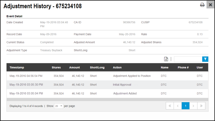Sort by Shares column header
This screenshot has width=215, height=121.
pos(56,67)
